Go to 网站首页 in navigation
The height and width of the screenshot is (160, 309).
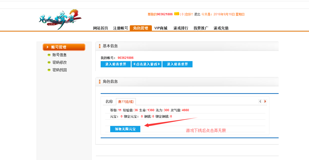pyautogui.click(x=100, y=28)
